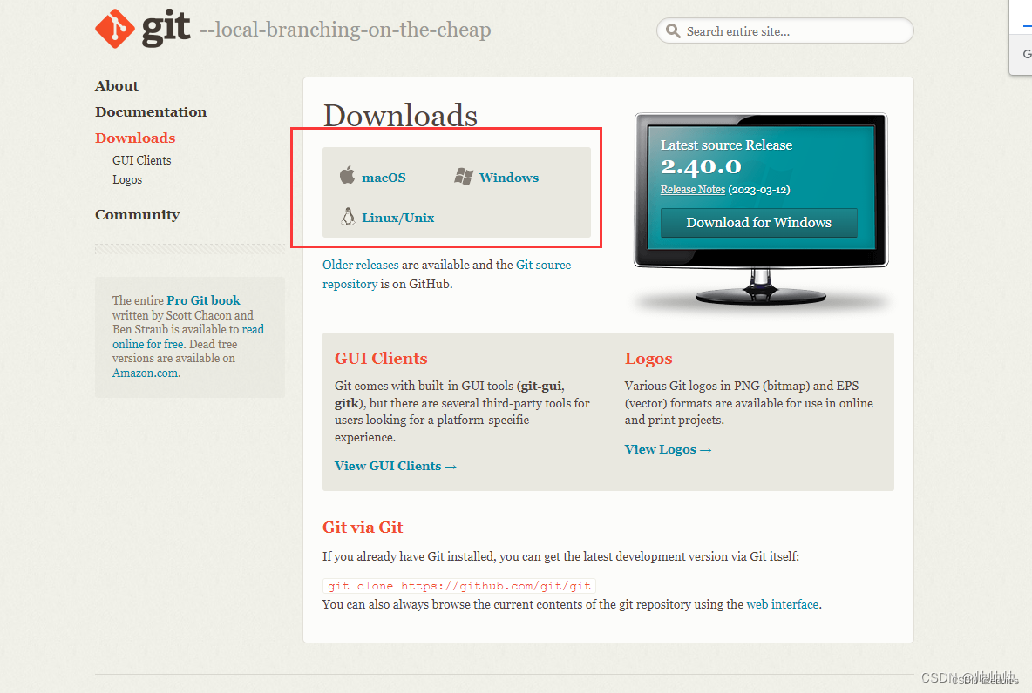Screen dimensions: 1032x693
Task: Select Downloads in the sidebar
Action: click(135, 138)
